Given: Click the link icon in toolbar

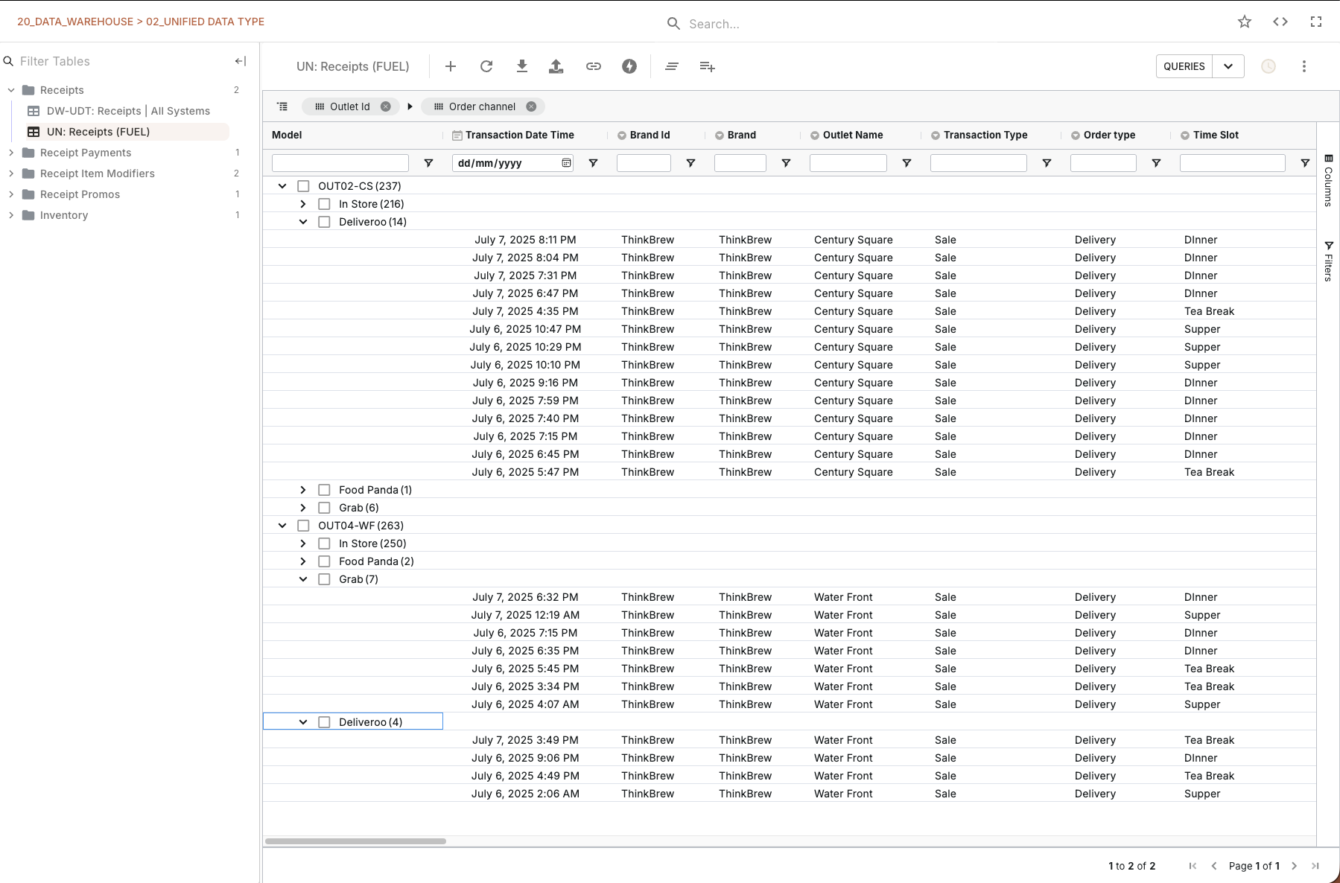Looking at the screenshot, I should point(593,66).
